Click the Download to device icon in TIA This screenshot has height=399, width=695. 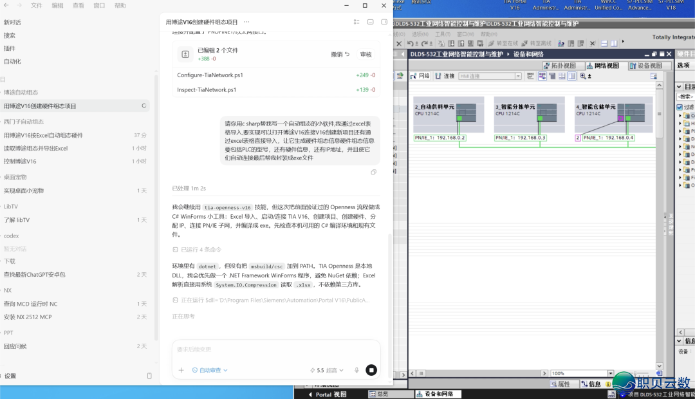coord(450,44)
